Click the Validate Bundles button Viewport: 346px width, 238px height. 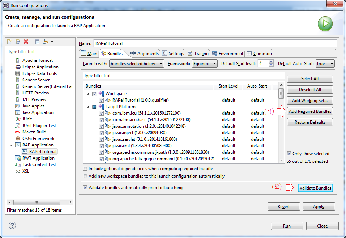tap(315, 188)
